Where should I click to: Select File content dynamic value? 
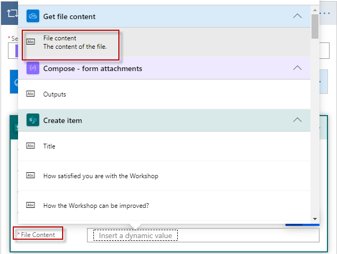(74, 42)
